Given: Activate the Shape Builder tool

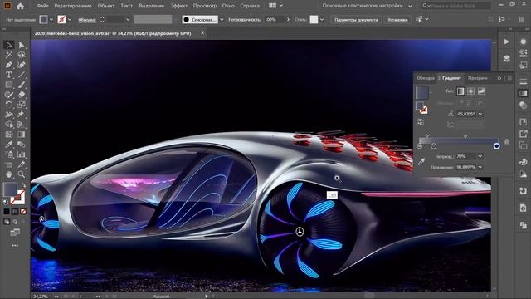Looking at the screenshot, I should (x=9, y=125).
